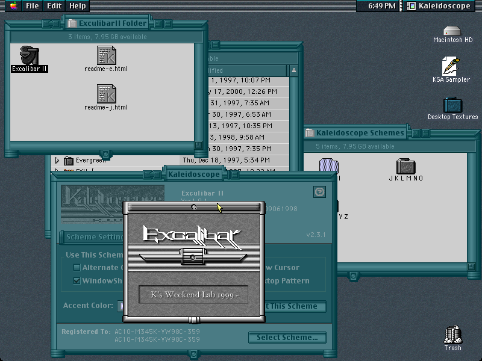Click the zoom box of Kaleidoscope Schemes window
Screen dimensions: 482x361
[416, 133]
